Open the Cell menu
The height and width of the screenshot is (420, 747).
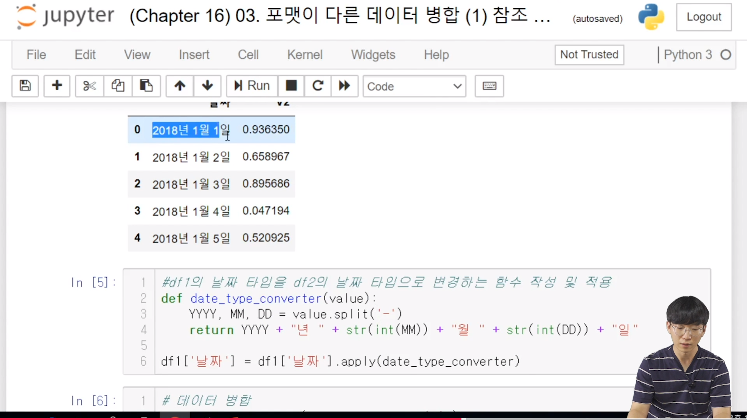coord(248,55)
